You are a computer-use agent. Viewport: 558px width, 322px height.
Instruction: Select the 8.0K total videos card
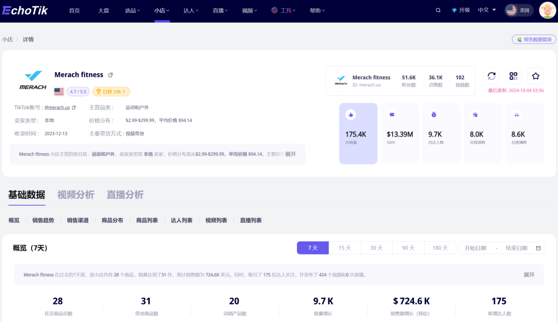483,133
